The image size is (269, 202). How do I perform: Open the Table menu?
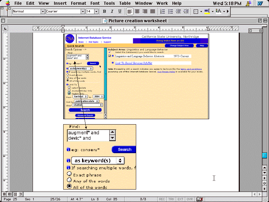point(125,3)
